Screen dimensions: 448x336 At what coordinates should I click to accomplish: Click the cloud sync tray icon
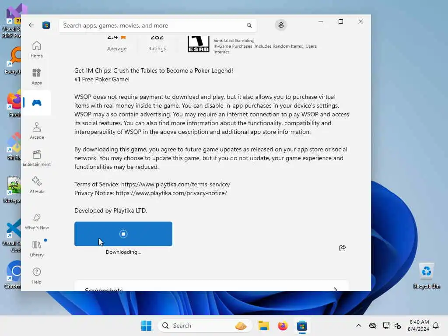tap(373, 325)
